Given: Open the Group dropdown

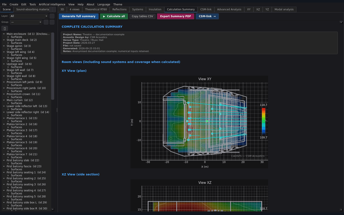Looking at the screenshot, I should pos(26,22).
